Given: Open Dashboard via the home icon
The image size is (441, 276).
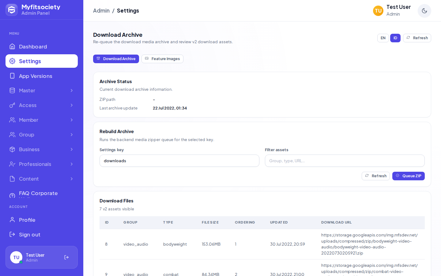Looking at the screenshot, I should (x=12, y=47).
